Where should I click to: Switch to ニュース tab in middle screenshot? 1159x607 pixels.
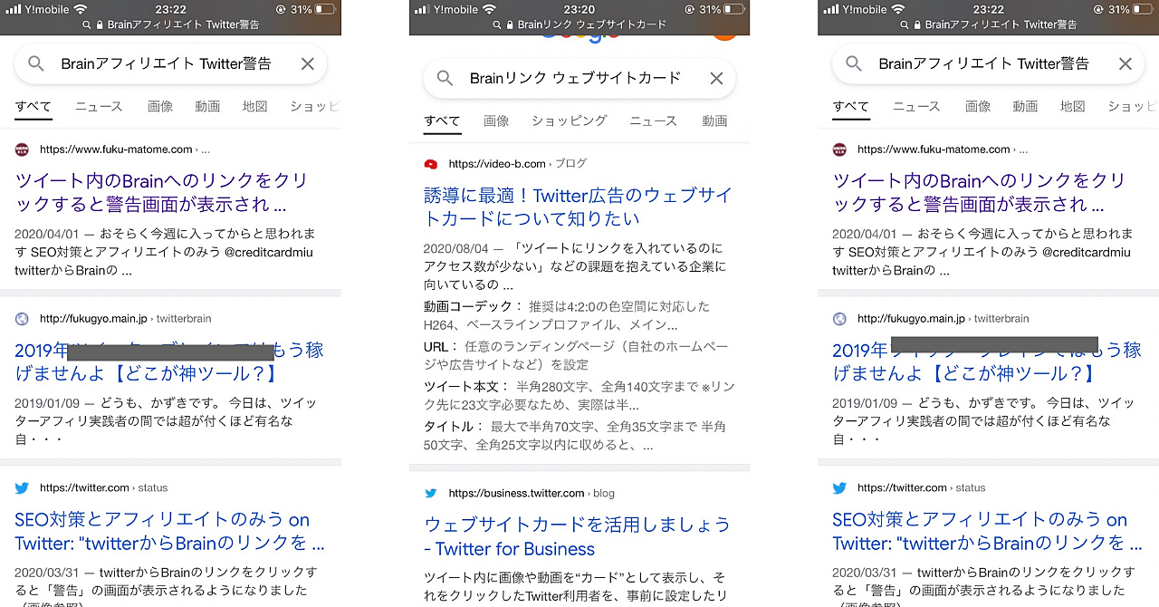[x=653, y=120]
